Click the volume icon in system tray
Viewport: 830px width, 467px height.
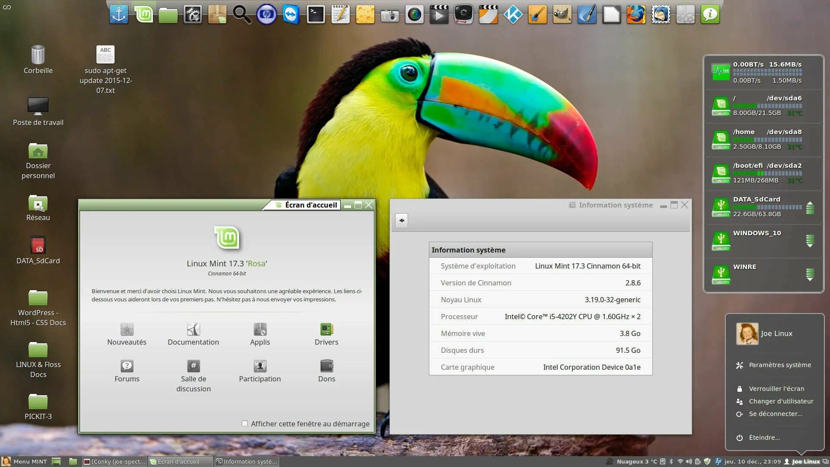click(689, 461)
